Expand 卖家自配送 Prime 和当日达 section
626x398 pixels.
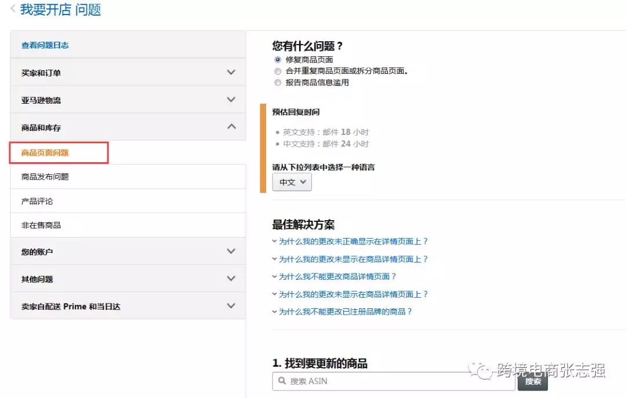(x=231, y=305)
